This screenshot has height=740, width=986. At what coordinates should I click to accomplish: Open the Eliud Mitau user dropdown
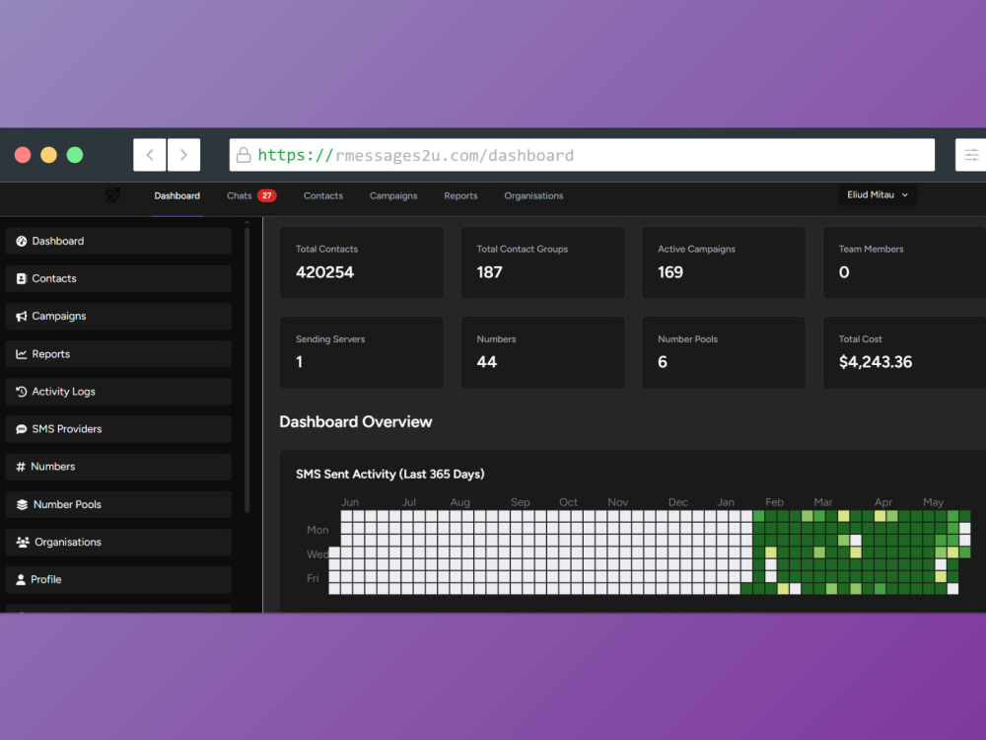click(x=878, y=195)
